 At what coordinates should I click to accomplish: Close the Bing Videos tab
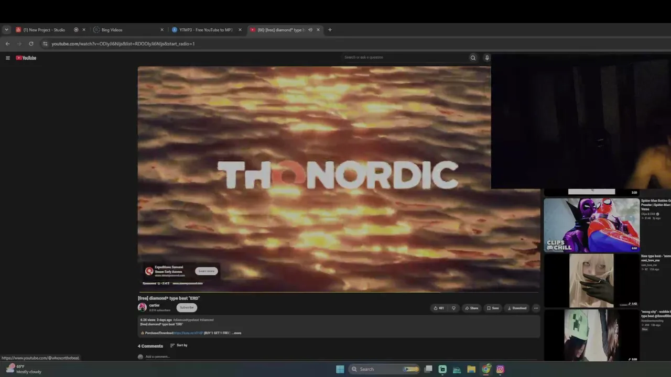coord(162,30)
